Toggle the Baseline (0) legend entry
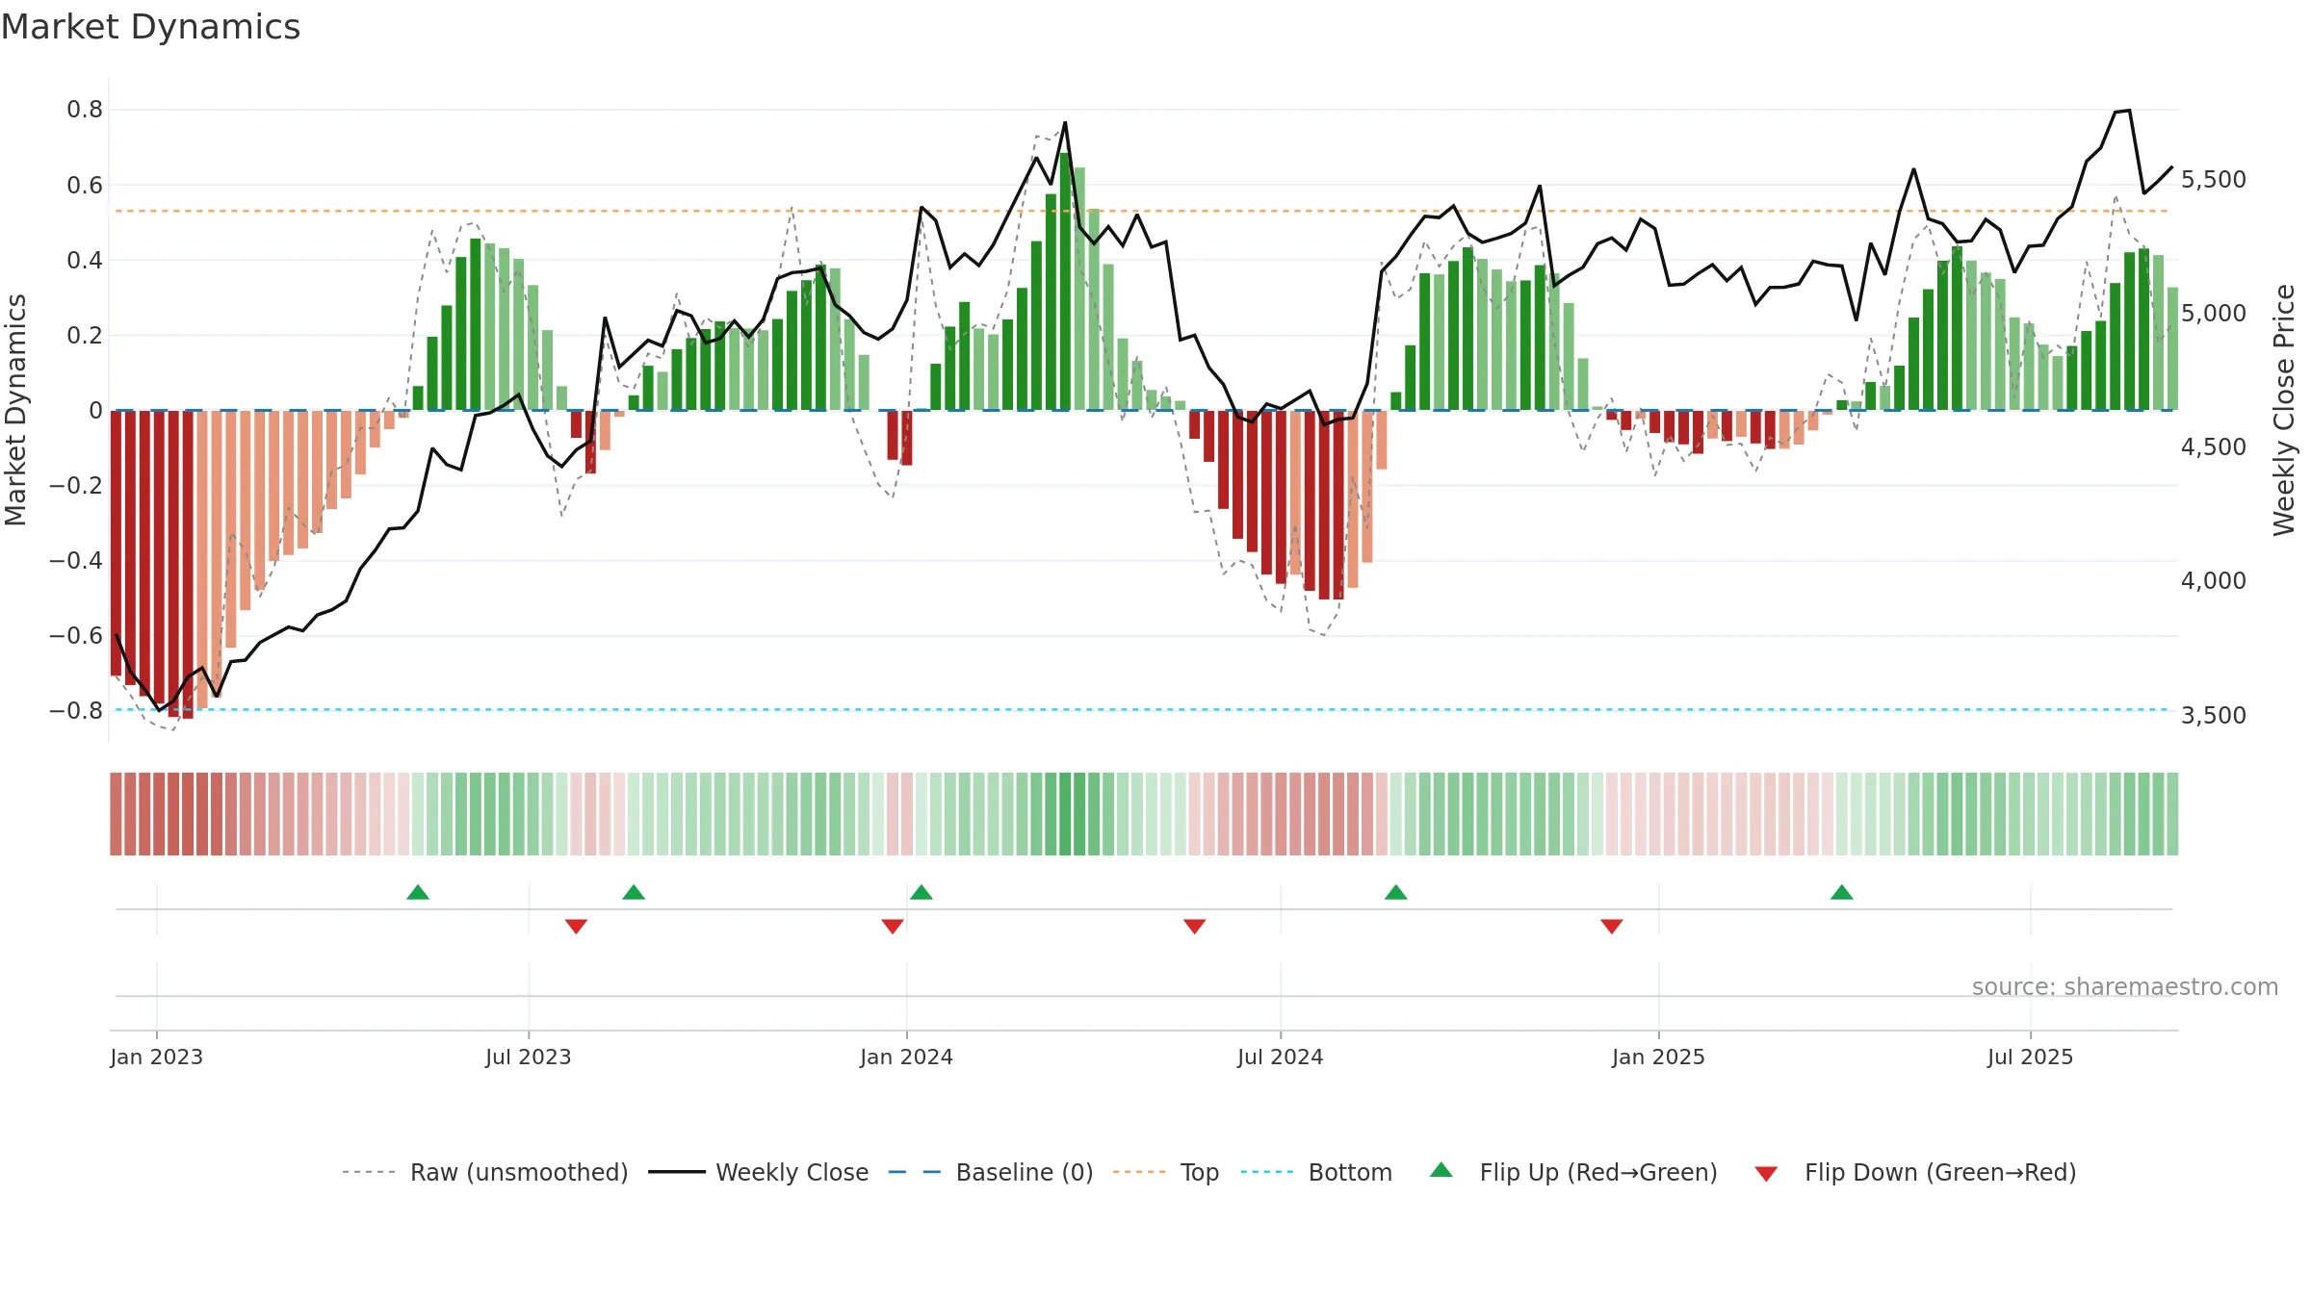The image size is (2311, 1299). point(991,1172)
